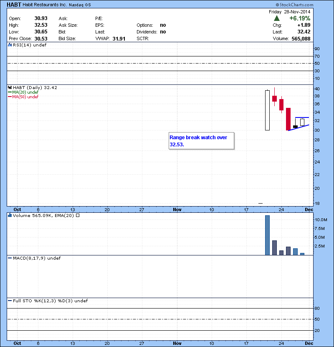Click the tall white first-day candlestick
Screen dimensions: 334x347
(267, 110)
